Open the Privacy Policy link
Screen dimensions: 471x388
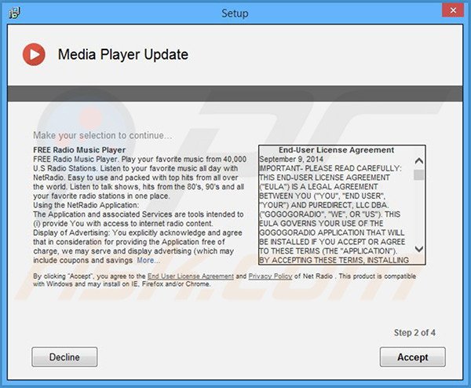coord(270,276)
